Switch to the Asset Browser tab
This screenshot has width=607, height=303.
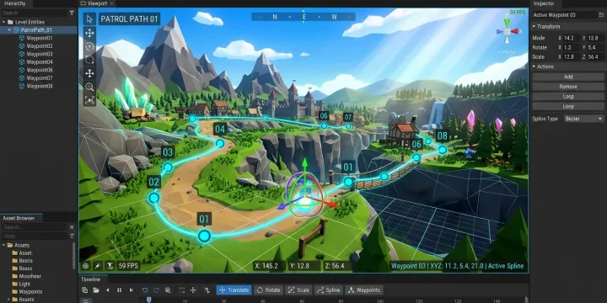pos(19,218)
